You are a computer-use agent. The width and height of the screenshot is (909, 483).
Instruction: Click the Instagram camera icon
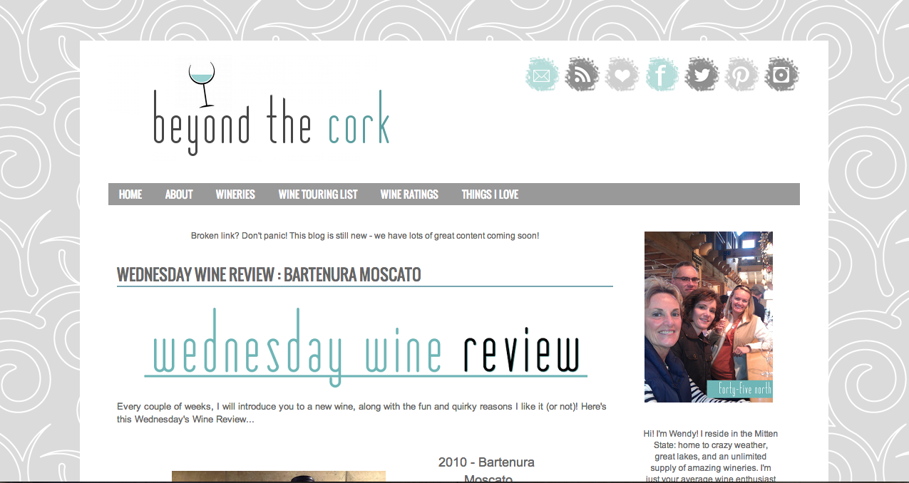click(x=781, y=74)
